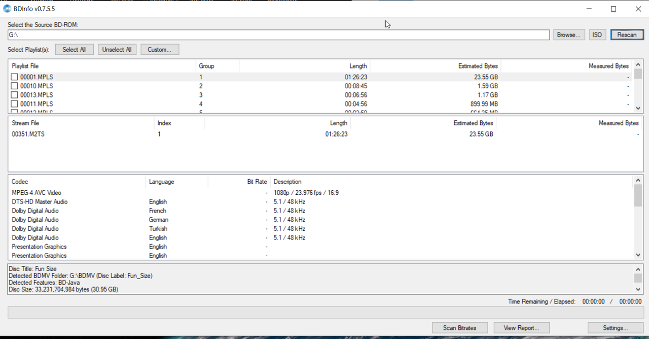Click codec list scroll down arrow
Screen dimensions: 649x339
pos(638,255)
